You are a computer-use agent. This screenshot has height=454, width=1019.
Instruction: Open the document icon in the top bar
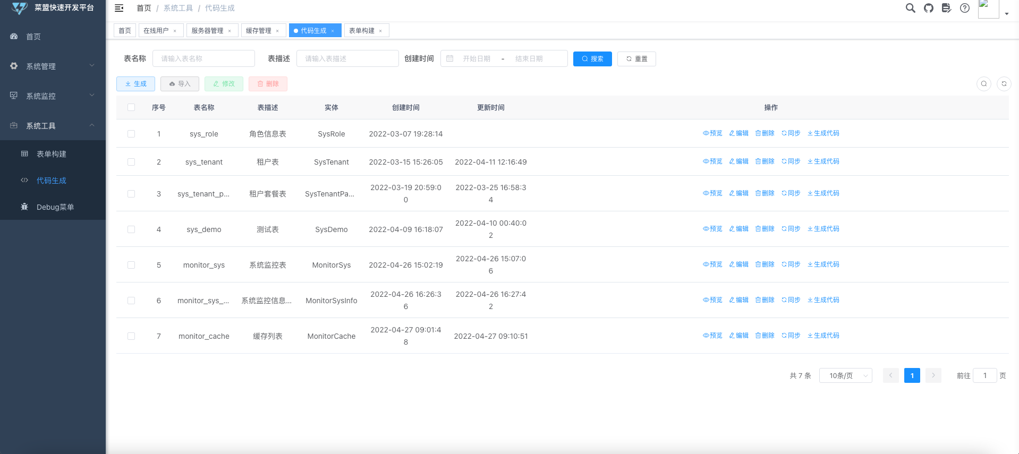tap(946, 8)
